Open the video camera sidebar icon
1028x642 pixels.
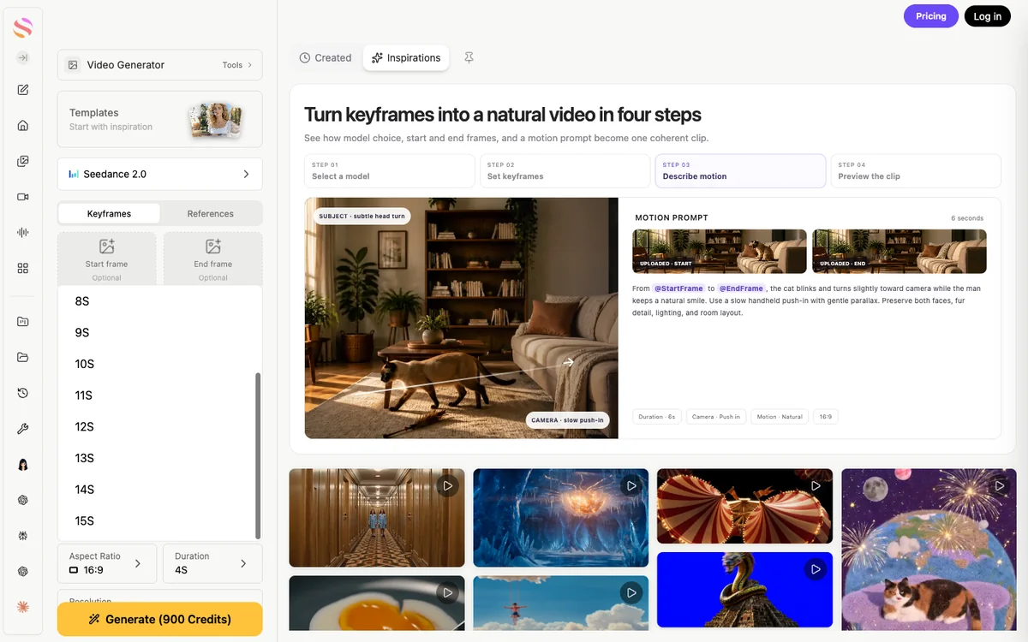coord(23,197)
